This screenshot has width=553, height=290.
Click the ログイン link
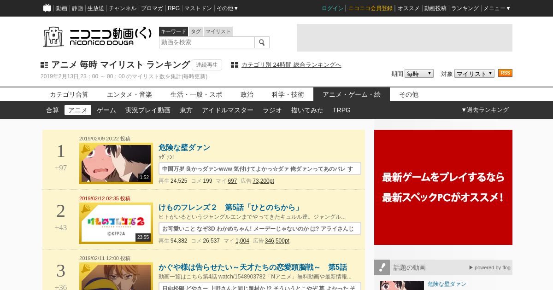click(x=333, y=8)
